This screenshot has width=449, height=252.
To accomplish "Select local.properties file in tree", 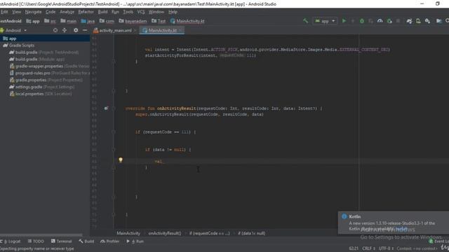I will point(41,94).
